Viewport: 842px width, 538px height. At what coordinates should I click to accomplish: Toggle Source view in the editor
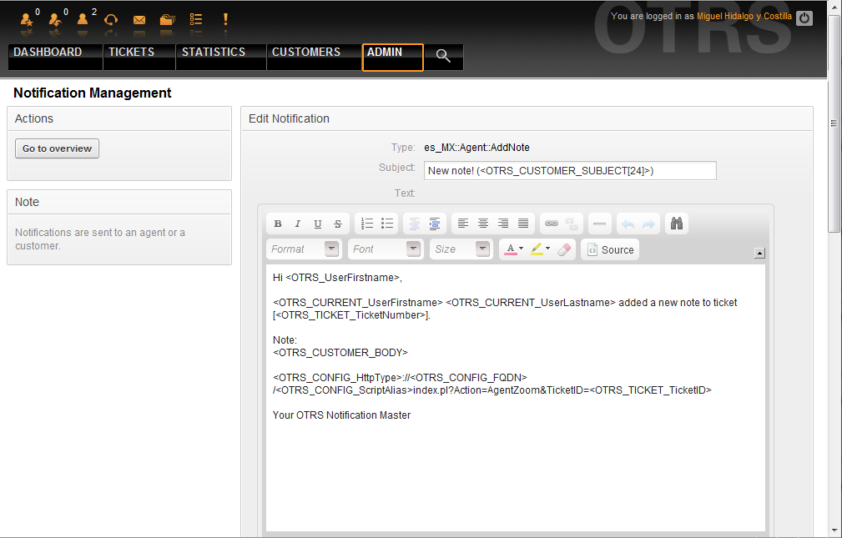[610, 249]
